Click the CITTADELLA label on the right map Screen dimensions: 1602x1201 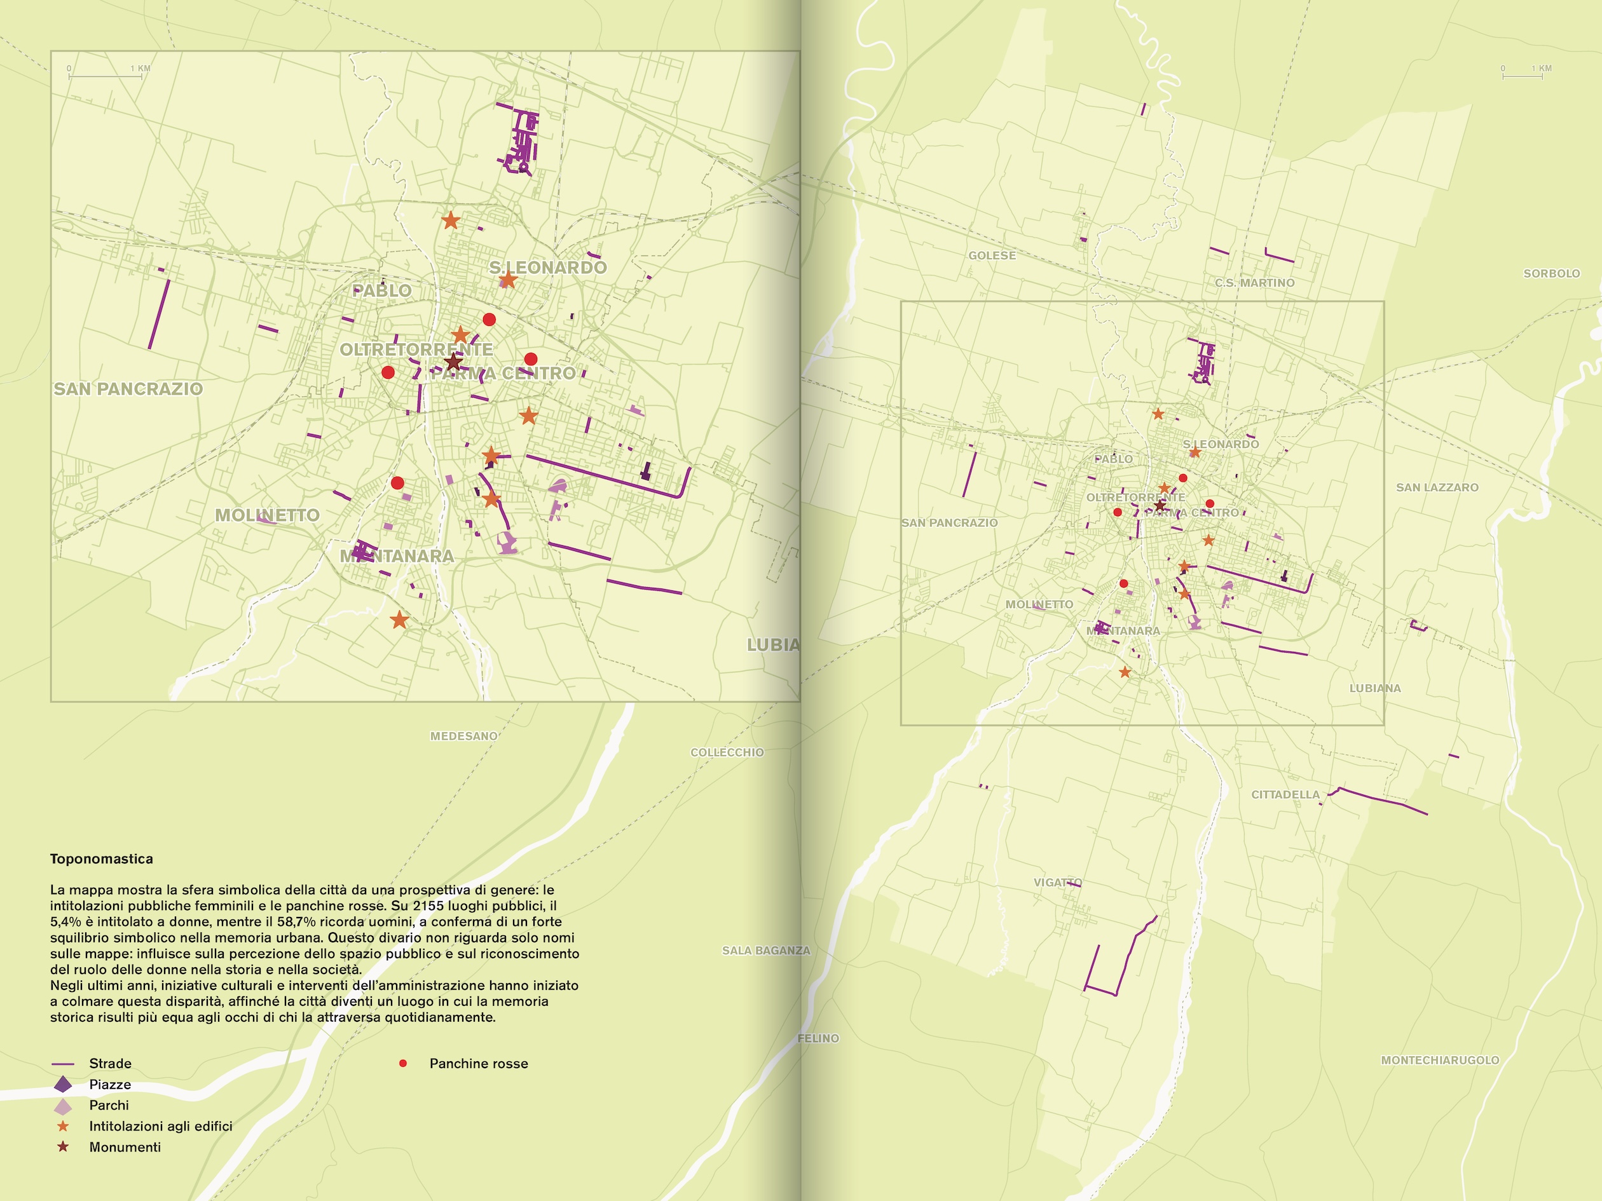click(1285, 794)
